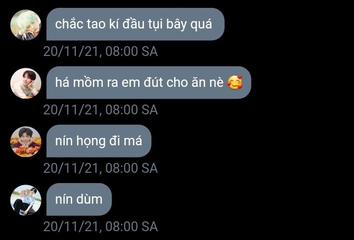Open the mint-green-haired sender's avatar
The width and height of the screenshot is (354, 240).
click(26, 25)
